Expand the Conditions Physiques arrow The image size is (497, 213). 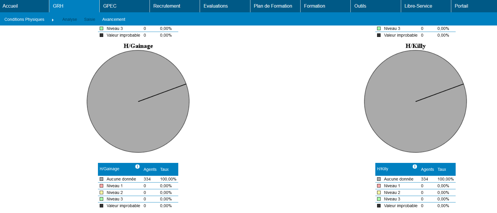pyautogui.click(x=53, y=20)
